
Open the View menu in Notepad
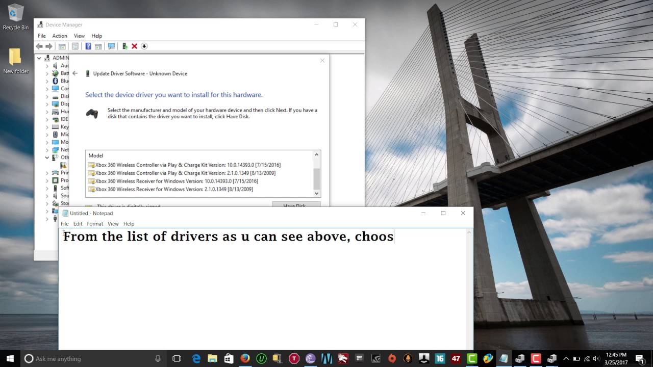tap(113, 224)
